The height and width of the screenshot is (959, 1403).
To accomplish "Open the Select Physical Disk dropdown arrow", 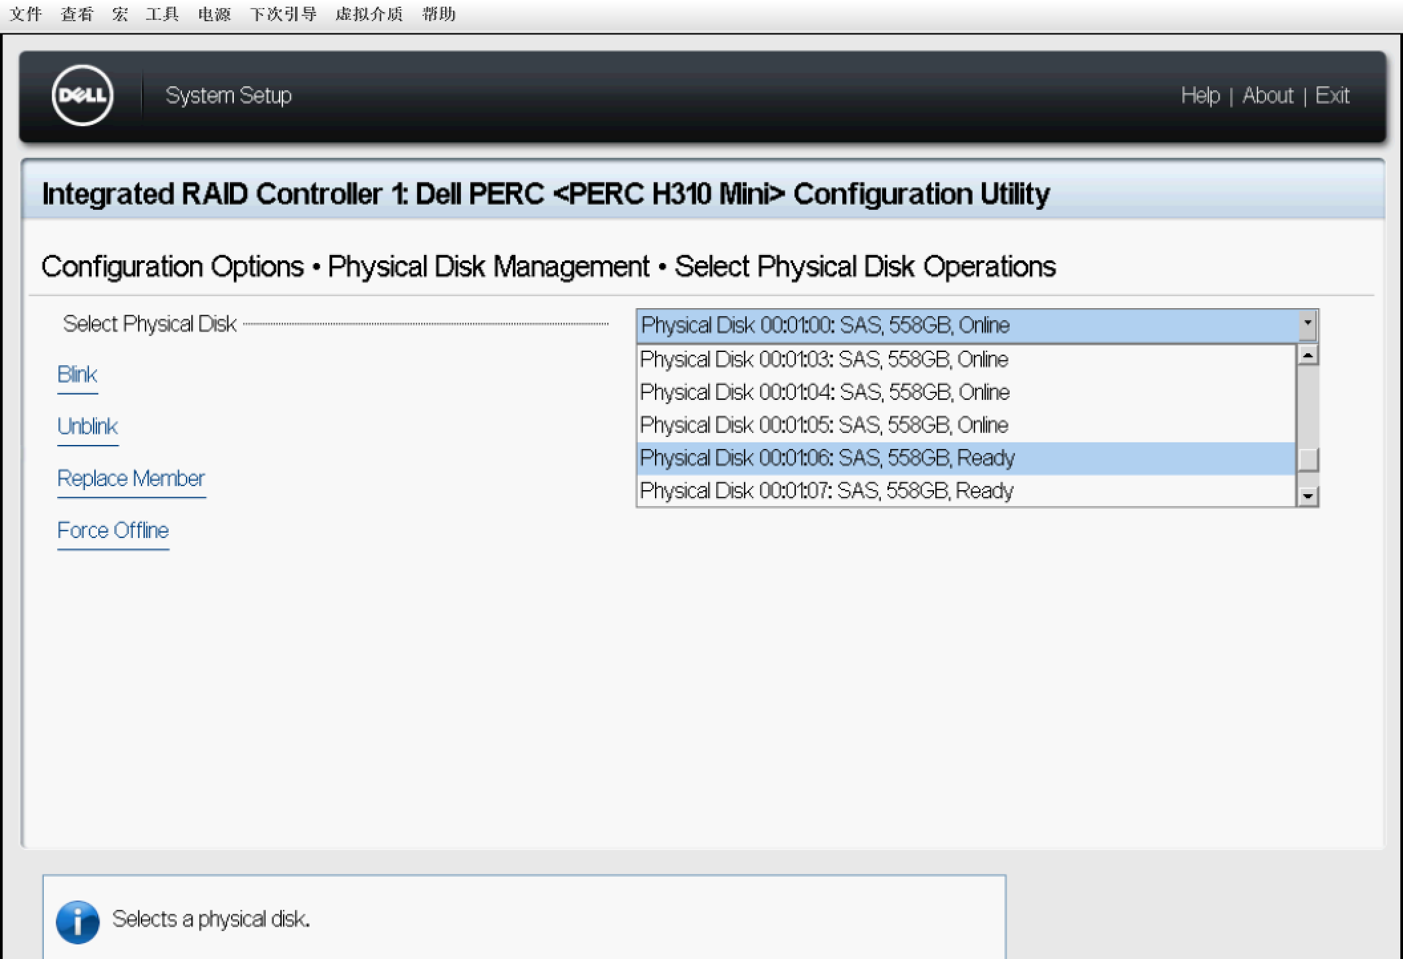I will pyautogui.click(x=1307, y=325).
